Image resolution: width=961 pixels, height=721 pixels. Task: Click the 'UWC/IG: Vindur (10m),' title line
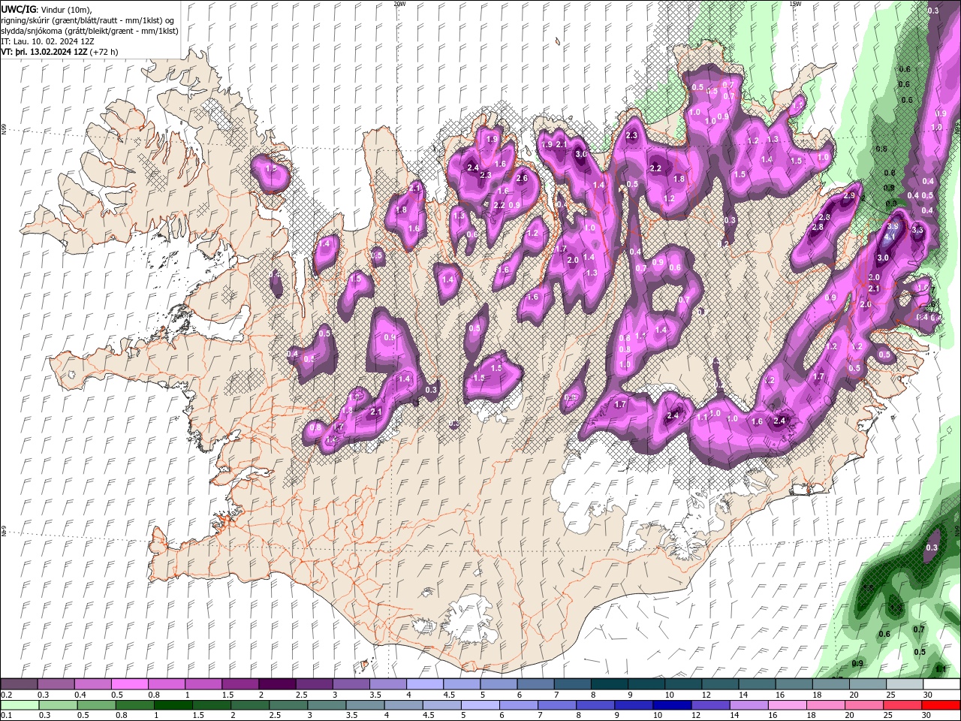pos(47,9)
